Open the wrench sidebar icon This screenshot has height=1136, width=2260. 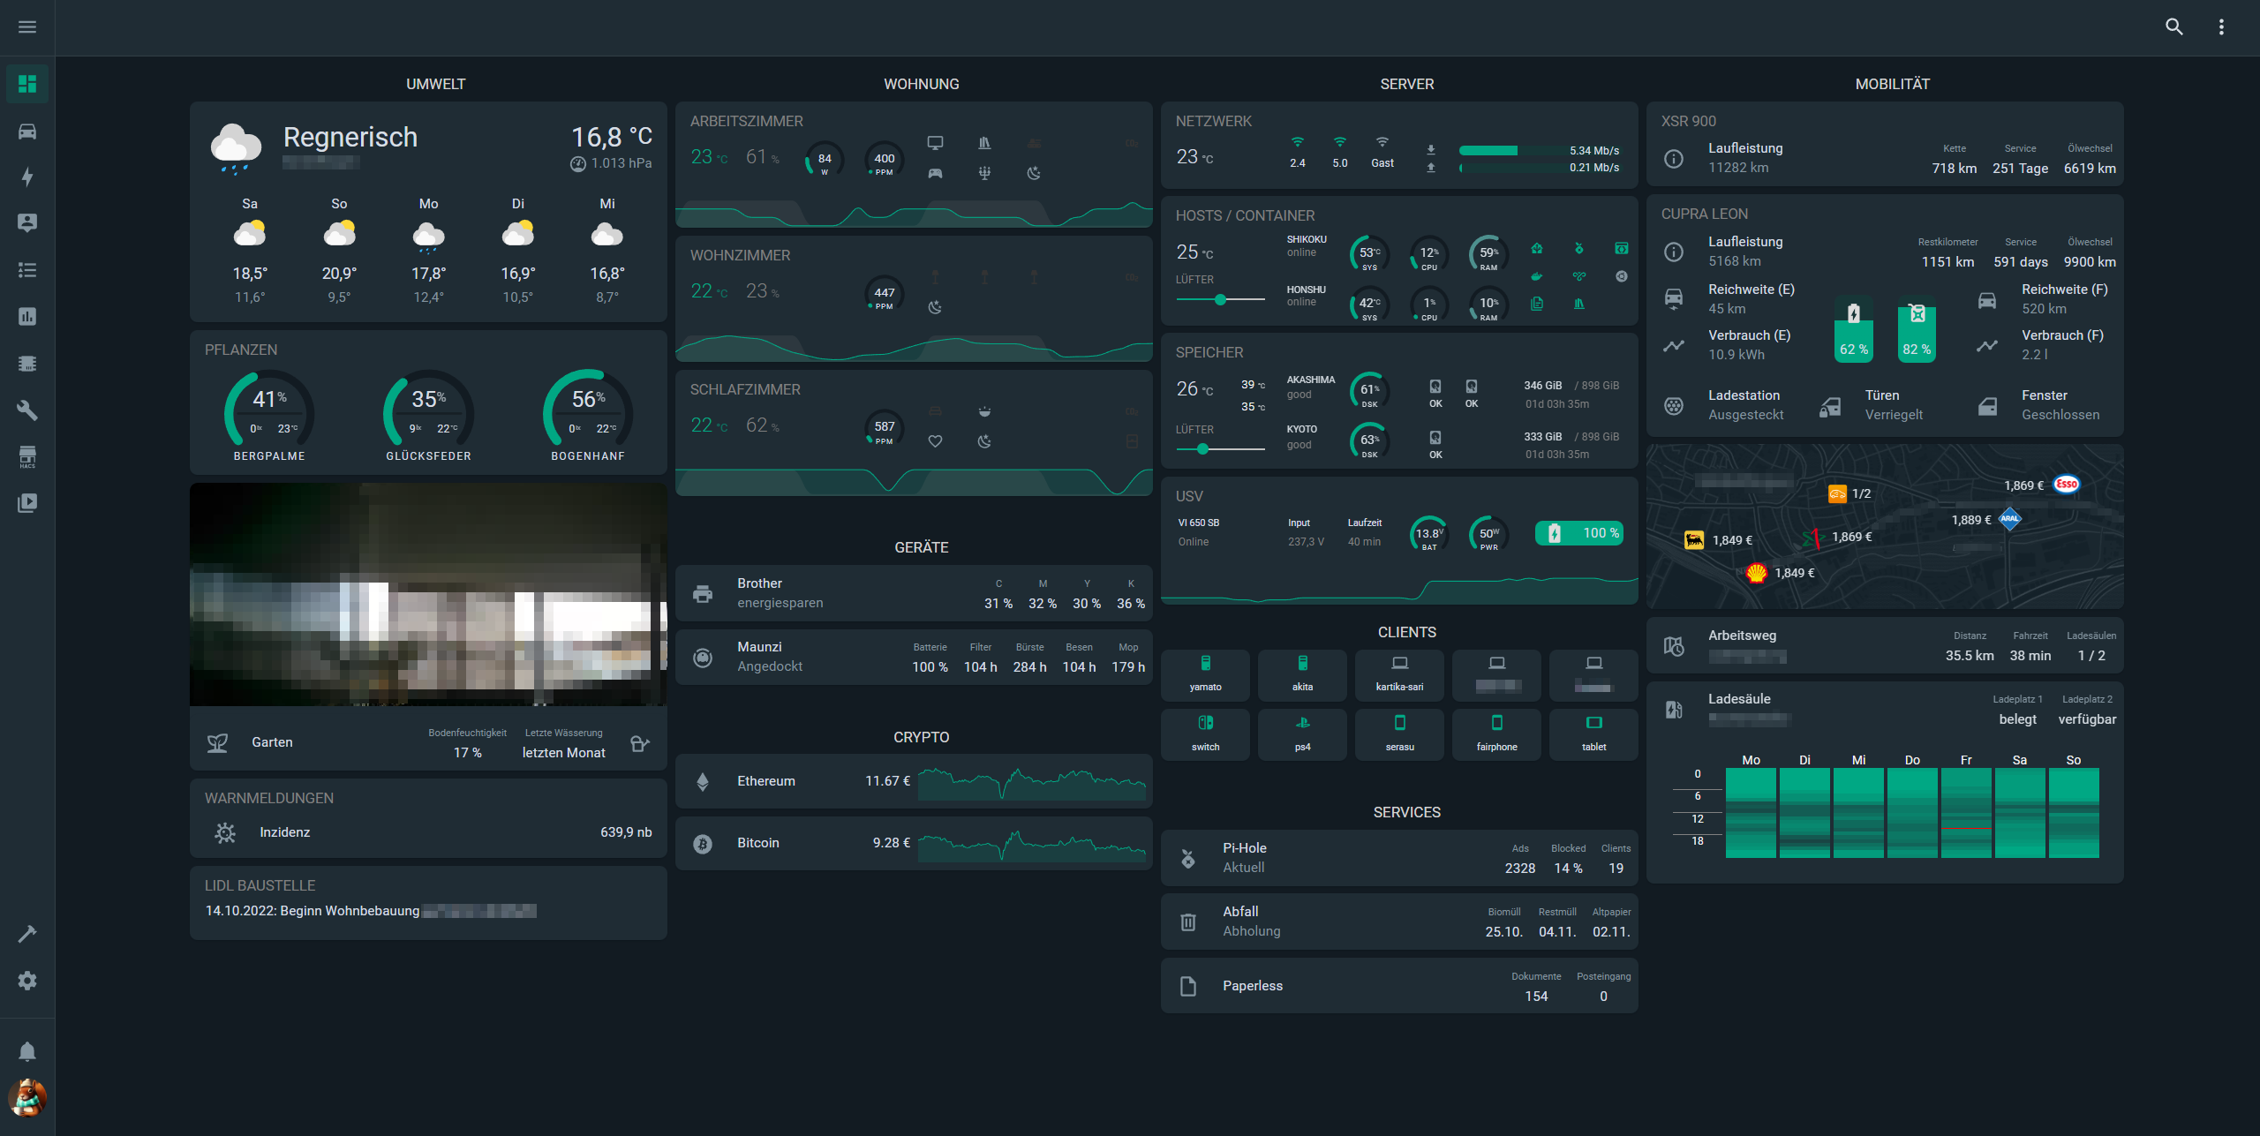27,410
